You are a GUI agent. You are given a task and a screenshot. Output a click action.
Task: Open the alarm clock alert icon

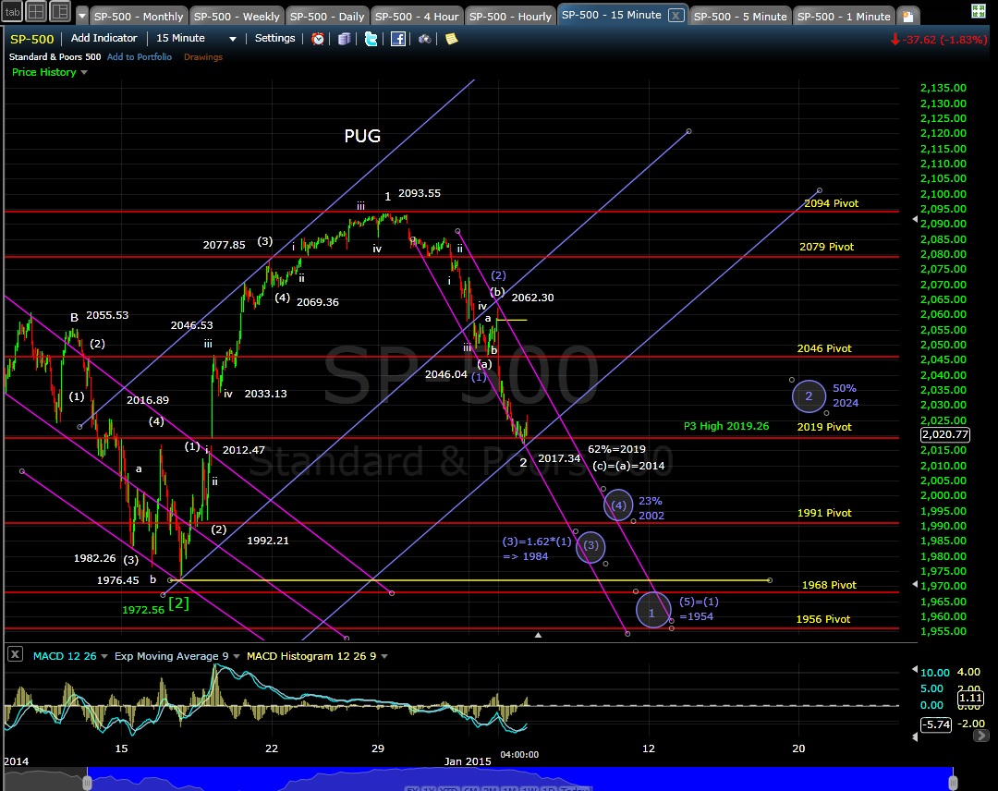[x=318, y=39]
